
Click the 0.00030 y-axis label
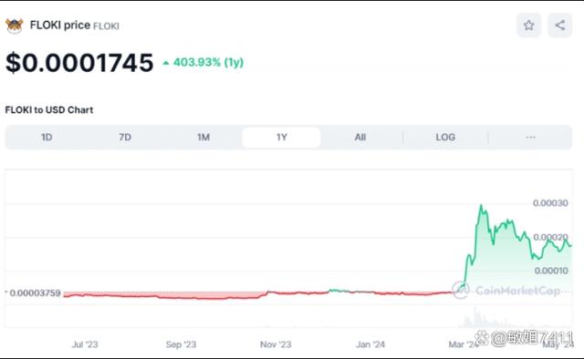(x=550, y=203)
